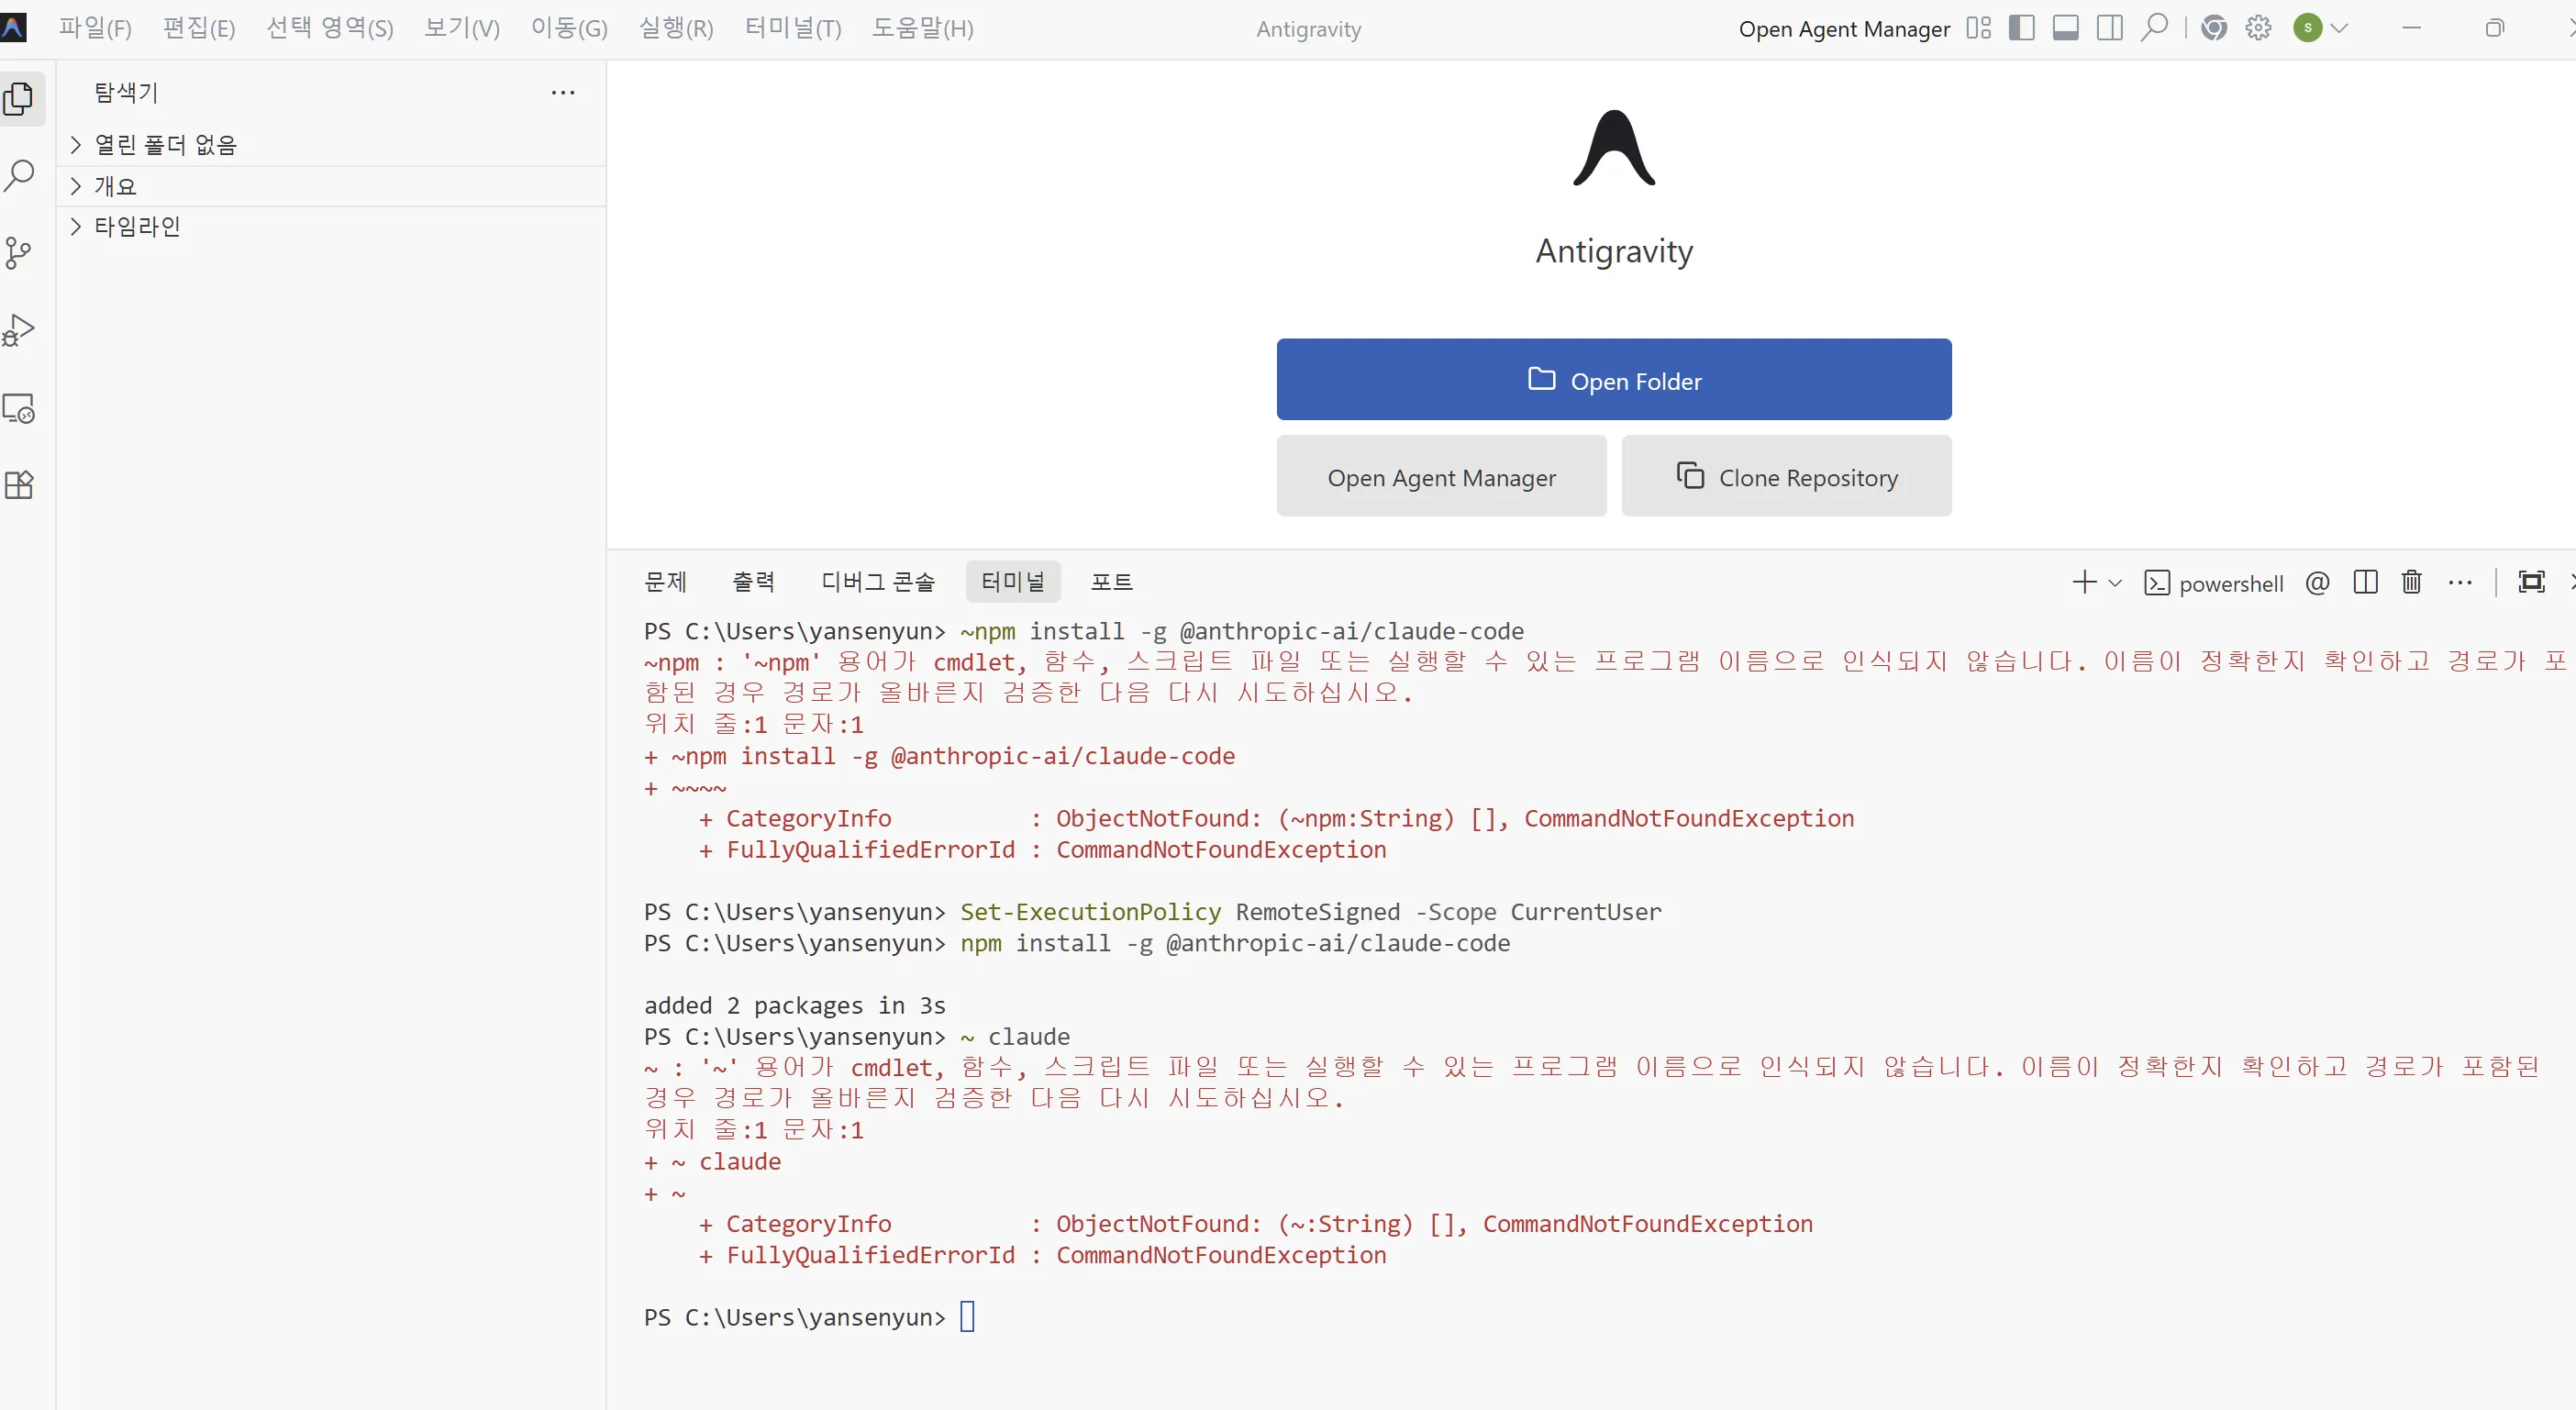Switch to the 디버그 콘솔 tab
Screen dimensions: 2576x1410
877,581
